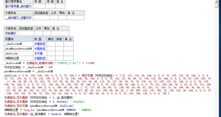The width and height of the screenshot is (221, 117).
Task: Open the 字节集 type cell for shellcode
Action: 40,53
